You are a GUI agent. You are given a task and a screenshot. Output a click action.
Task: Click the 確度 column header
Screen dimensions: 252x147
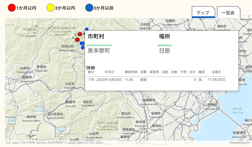202,72
